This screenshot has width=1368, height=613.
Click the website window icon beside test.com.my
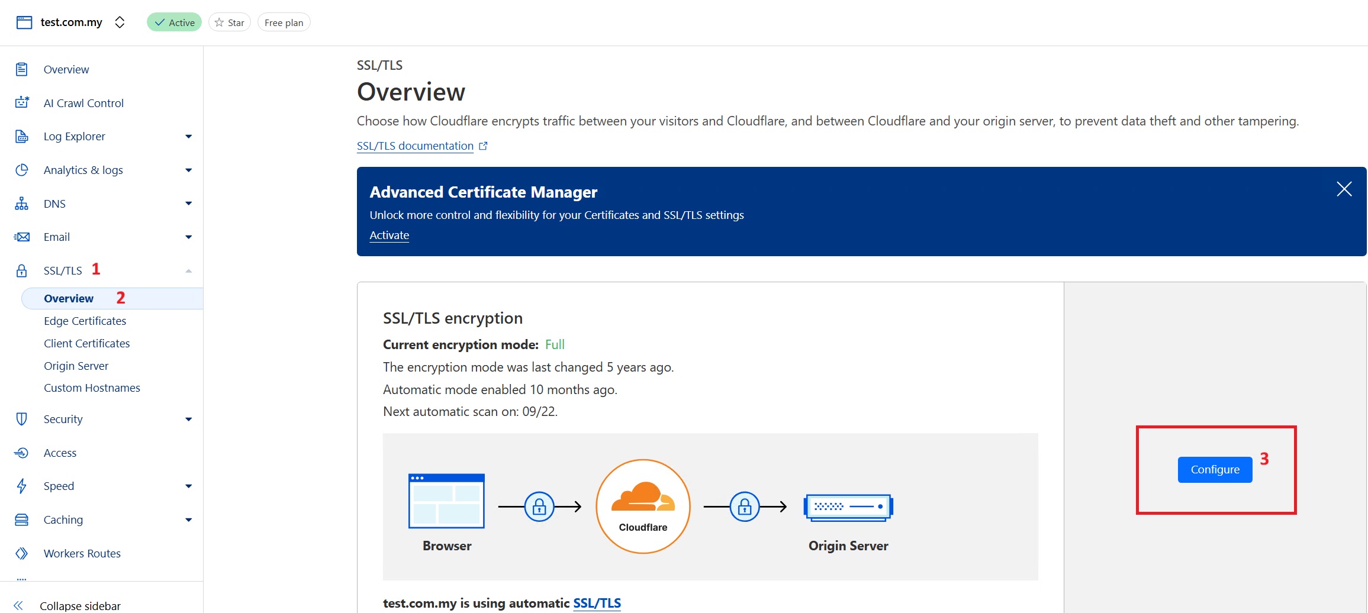tap(24, 22)
